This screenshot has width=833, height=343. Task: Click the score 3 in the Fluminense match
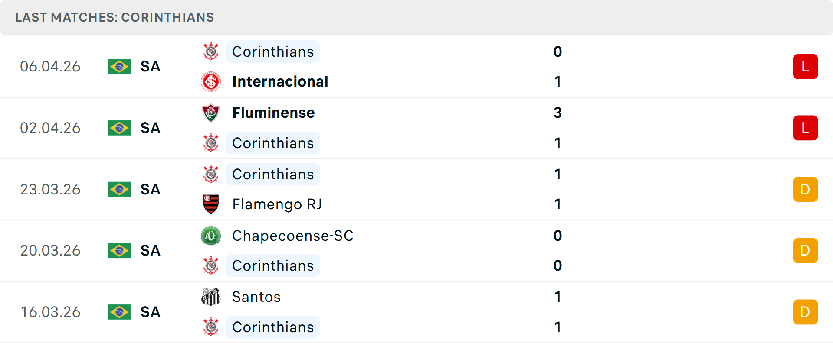[558, 113]
